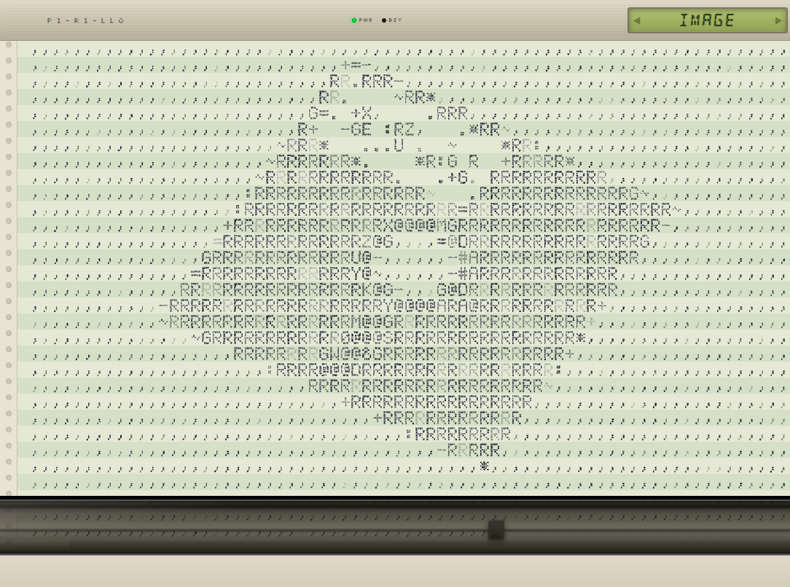790x587 pixels.
Task: Select the IMAGE text on the LCD
Action: (707, 20)
